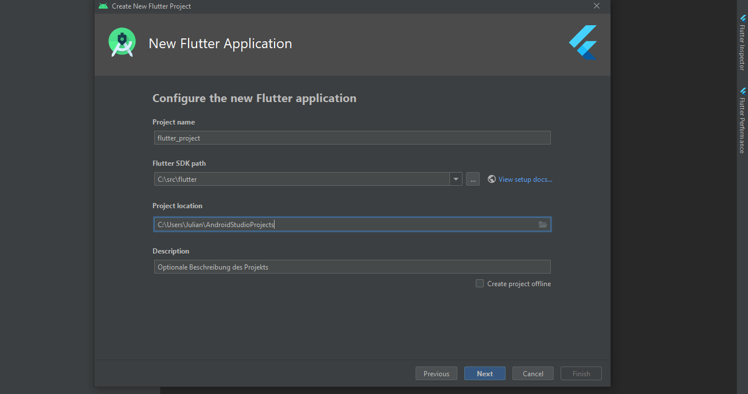Expand the Flutter SDK path dropdown arrow
The width and height of the screenshot is (748, 394).
click(456, 179)
